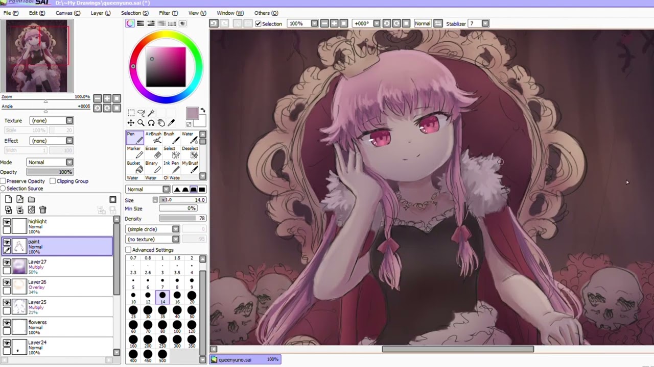Screen dimensions: 654x367
Task: Select the magic wand tool
Action: pos(151,113)
